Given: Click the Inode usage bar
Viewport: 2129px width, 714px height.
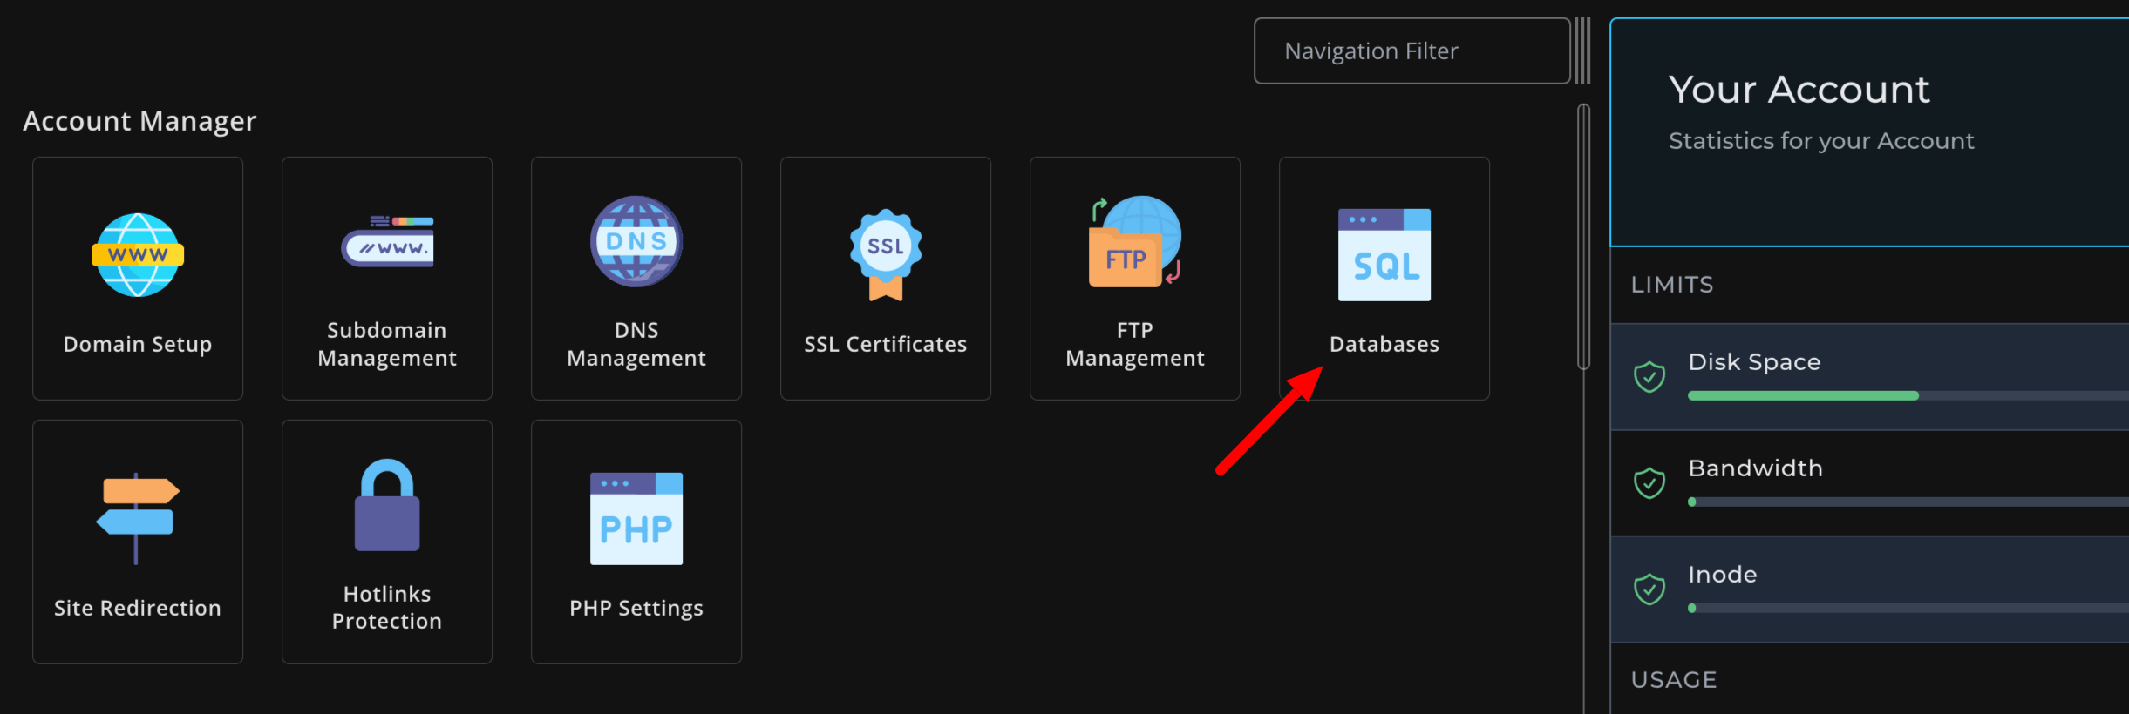Looking at the screenshot, I should tap(1908, 608).
